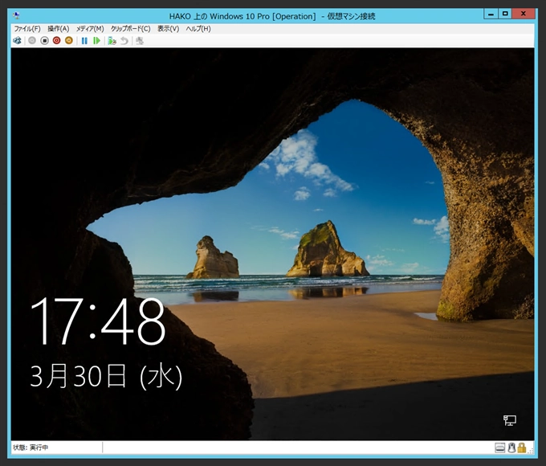Image resolution: width=546 pixels, height=466 pixels.
Task: Click the green Reset/Resume icon
Action: (x=97, y=41)
